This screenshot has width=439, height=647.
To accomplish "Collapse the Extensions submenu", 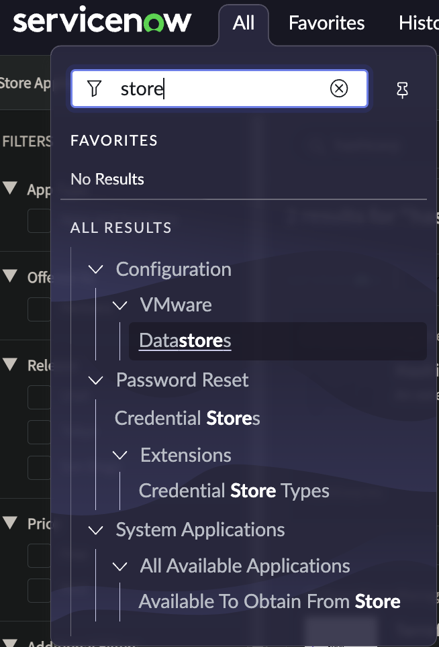I will tap(120, 455).
